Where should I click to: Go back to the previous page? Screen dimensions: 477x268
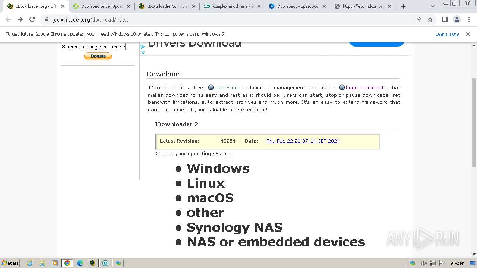coord(8,19)
